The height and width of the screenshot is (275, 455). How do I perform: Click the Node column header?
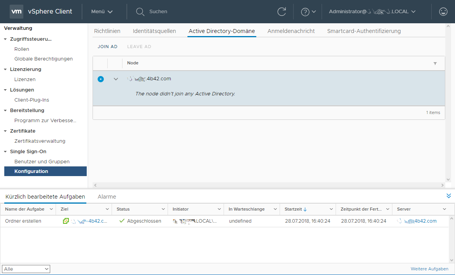click(x=133, y=63)
